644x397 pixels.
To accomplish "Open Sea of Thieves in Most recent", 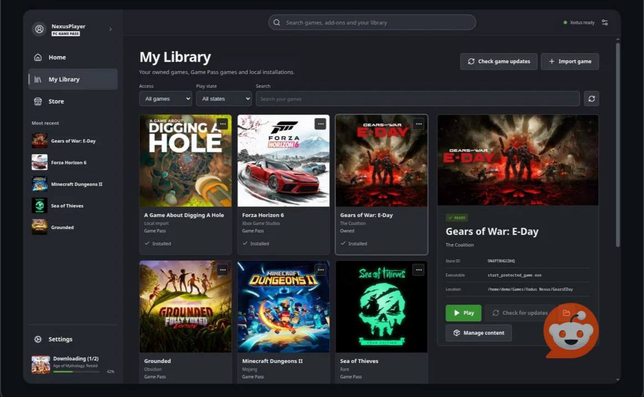I will pyautogui.click(x=73, y=205).
